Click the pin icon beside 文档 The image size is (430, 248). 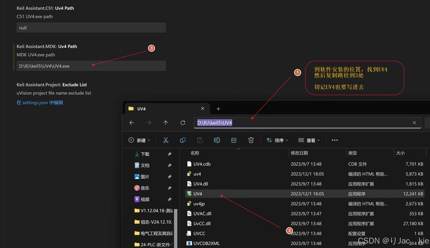point(170,165)
